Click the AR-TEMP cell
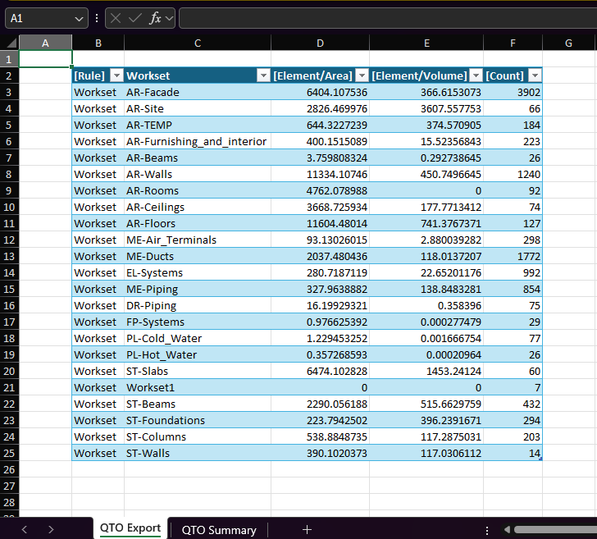This screenshot has width=597, height=539. (x=198, y=125)
